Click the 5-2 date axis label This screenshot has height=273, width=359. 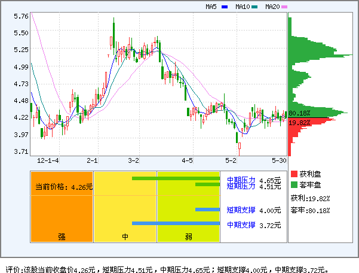click(x=231, y=160)
